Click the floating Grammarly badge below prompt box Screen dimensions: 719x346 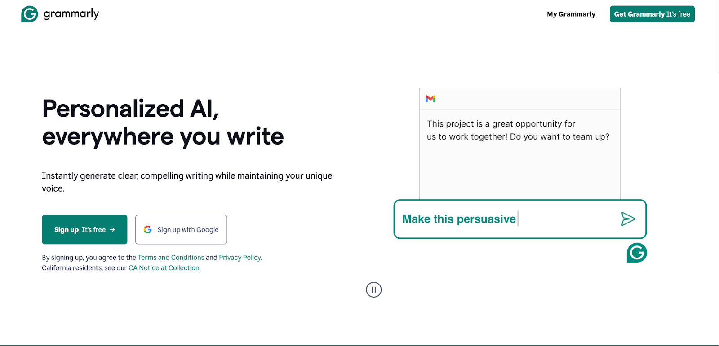[637, 253]
